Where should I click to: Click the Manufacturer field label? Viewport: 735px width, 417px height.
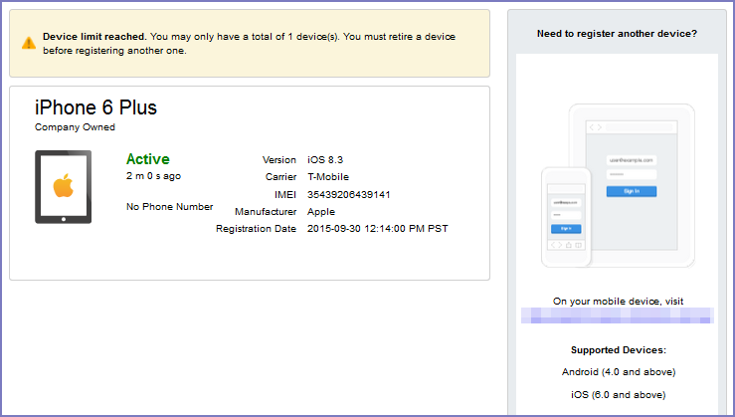click(x=266, y=212)
